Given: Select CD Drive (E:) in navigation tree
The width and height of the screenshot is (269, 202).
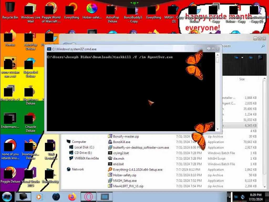Looking at the screenshot, I should click(x=83, y=153).
